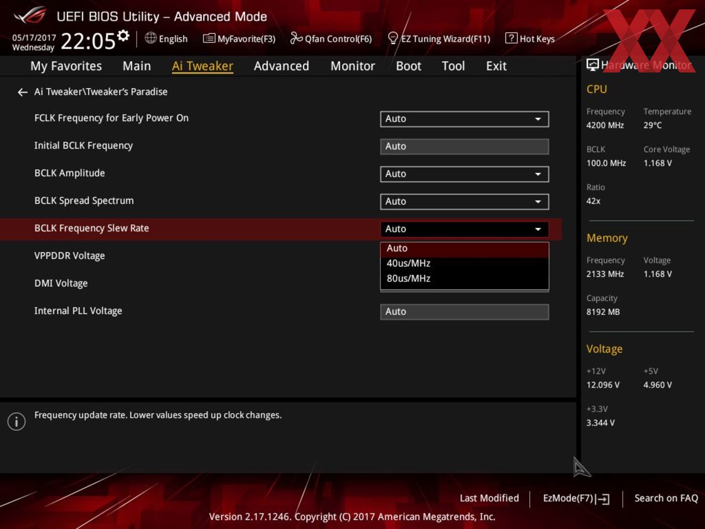Click Last Modified
Screen dimensions: 705x529
(x=489, y=498)
